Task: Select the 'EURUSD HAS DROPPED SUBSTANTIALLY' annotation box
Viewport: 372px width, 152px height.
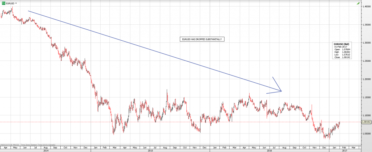Action: tap(203, 39)
